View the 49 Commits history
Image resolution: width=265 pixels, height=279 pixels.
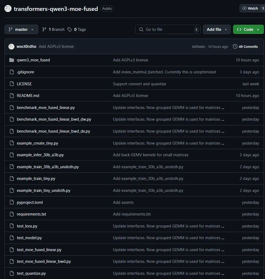point(248,47)
